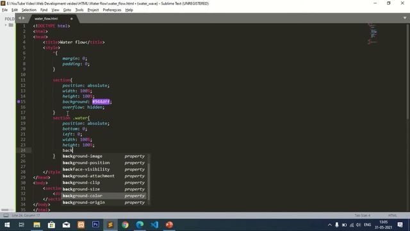
Task: Select the folder icon in sidebar
Action: (x=11, y=25)
